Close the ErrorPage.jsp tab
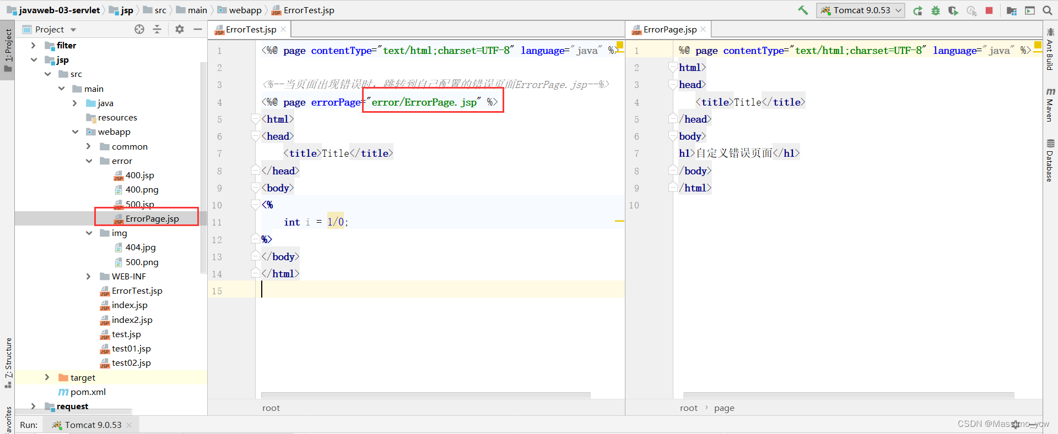 (x=703, y=29)
